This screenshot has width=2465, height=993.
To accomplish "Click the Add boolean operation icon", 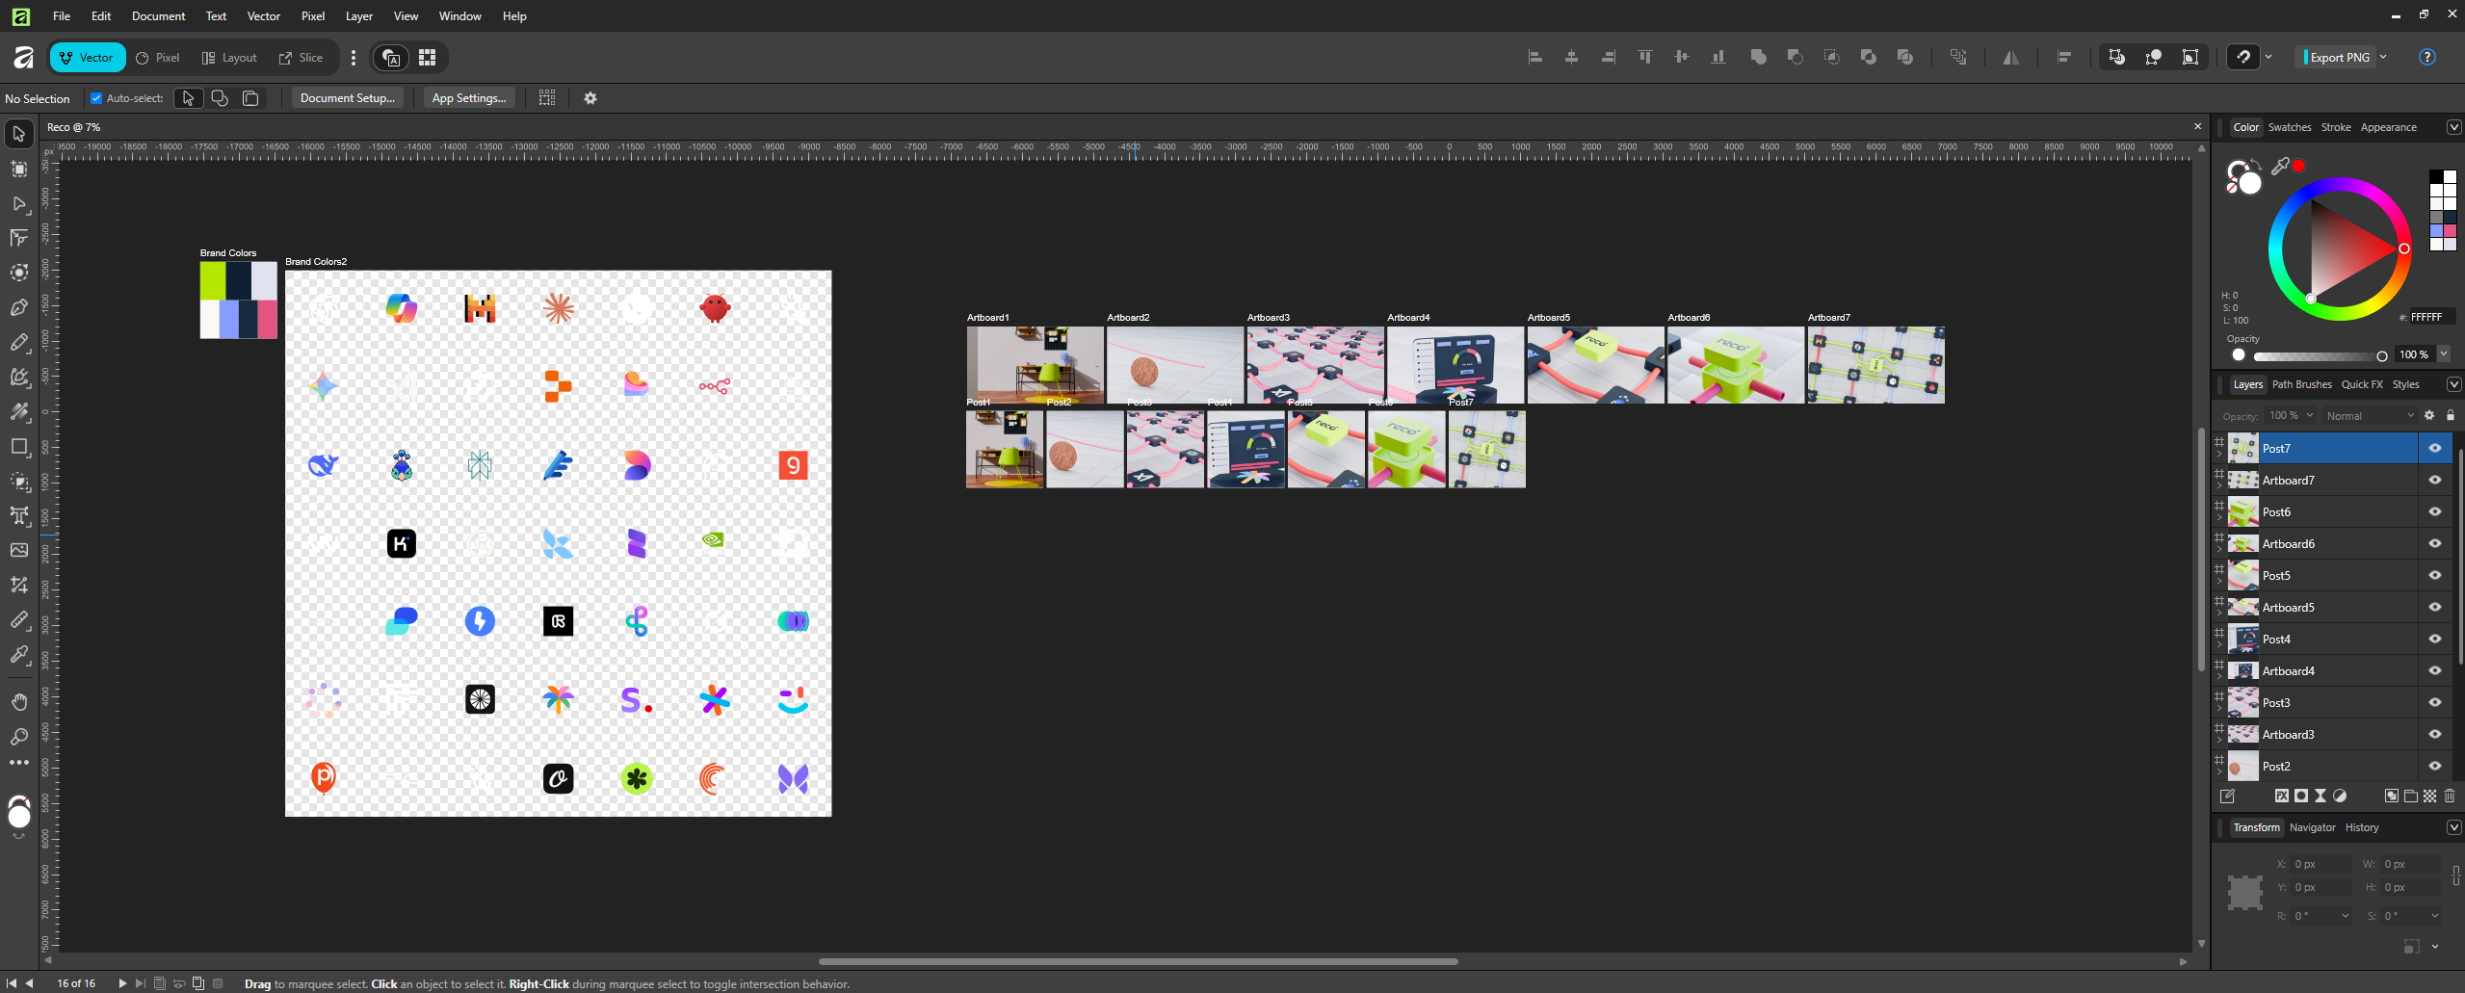I will pyautogui.click(x=1758, y=58).
